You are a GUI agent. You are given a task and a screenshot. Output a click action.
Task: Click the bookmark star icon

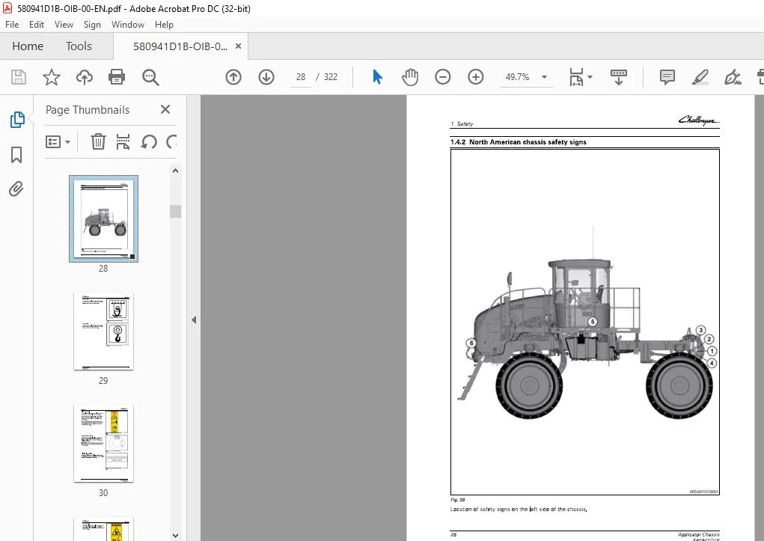pos(51,77)
